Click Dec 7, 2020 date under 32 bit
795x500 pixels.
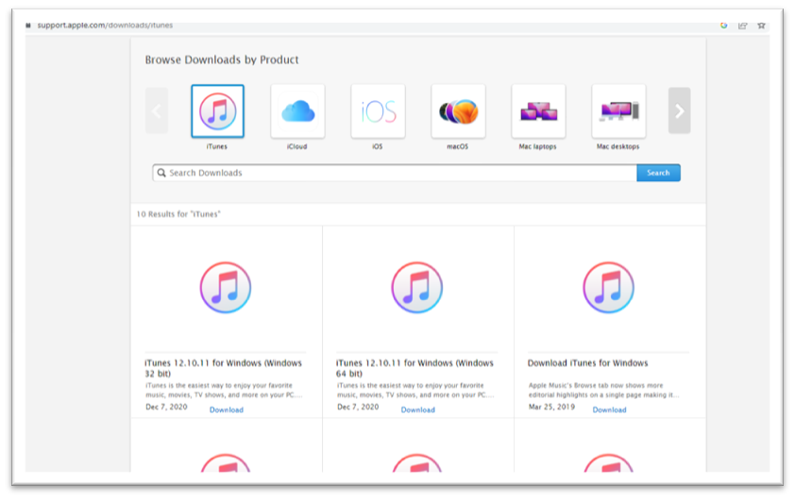pos(166,407)
